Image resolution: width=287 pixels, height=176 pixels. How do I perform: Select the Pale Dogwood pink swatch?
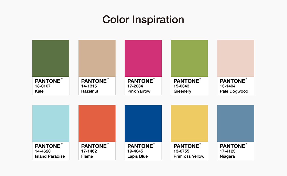point(236,58)
